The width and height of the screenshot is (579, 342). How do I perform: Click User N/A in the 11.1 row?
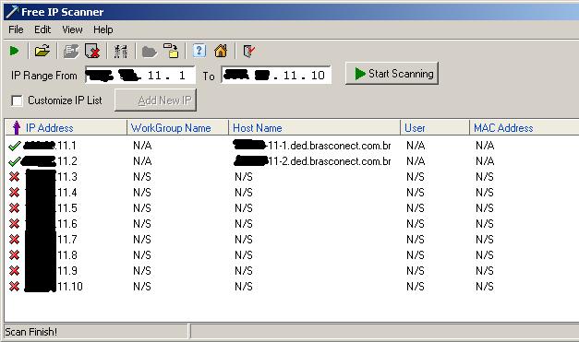click(x=416, y=146)
